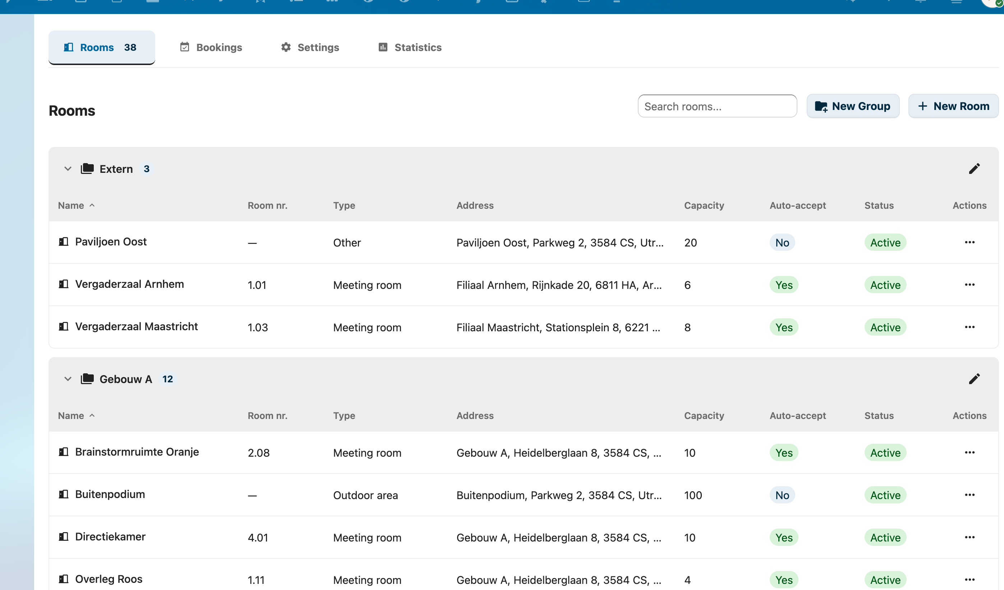Open three-dot menu for Directiekamer row
The height and width of the screenshot is (590, 1004).
(x=970, y=538)
